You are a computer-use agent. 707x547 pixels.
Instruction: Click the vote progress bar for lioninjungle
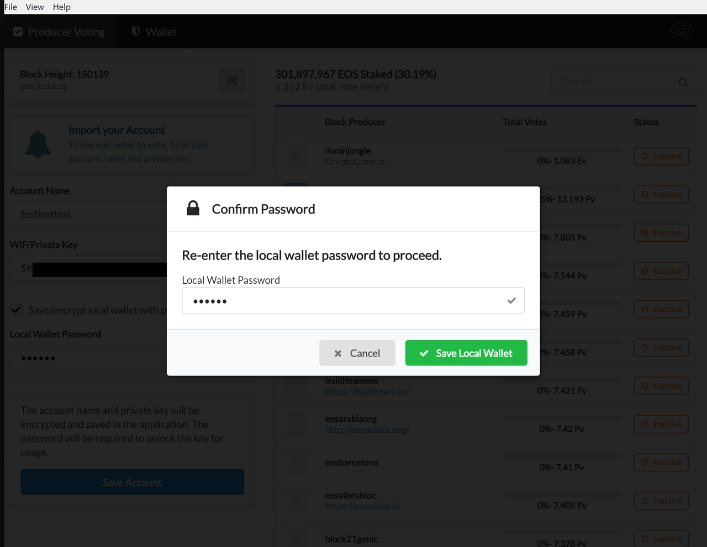coord(561,150)
